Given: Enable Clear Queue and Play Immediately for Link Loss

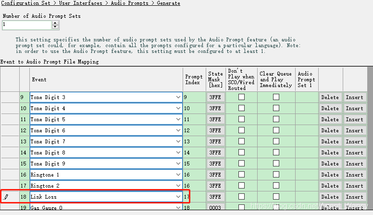Looking at the screenshot, I should 276,197.
